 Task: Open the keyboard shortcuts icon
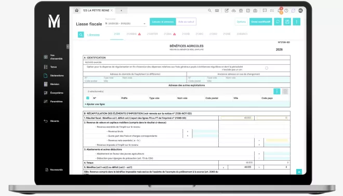click(x=217, y=10)
